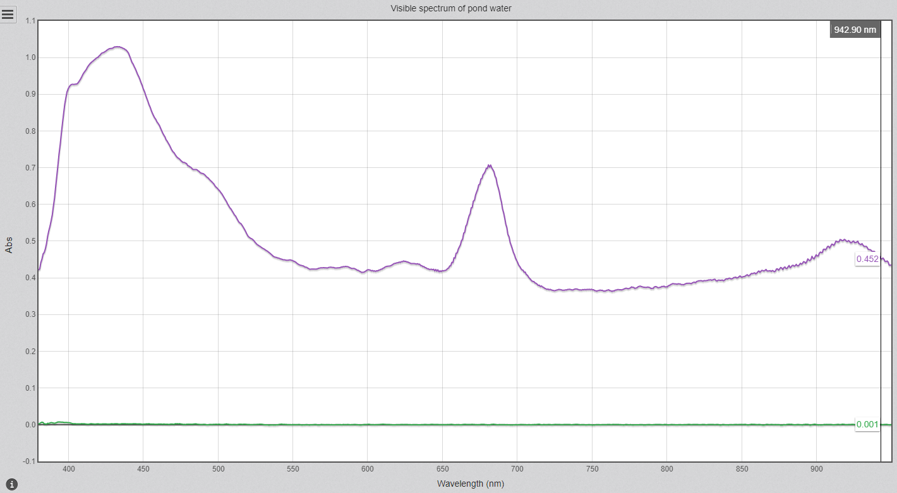Click the 600 x-axis tick label
Viewport: 897px width, 493px height.
[x=368, y=469]
